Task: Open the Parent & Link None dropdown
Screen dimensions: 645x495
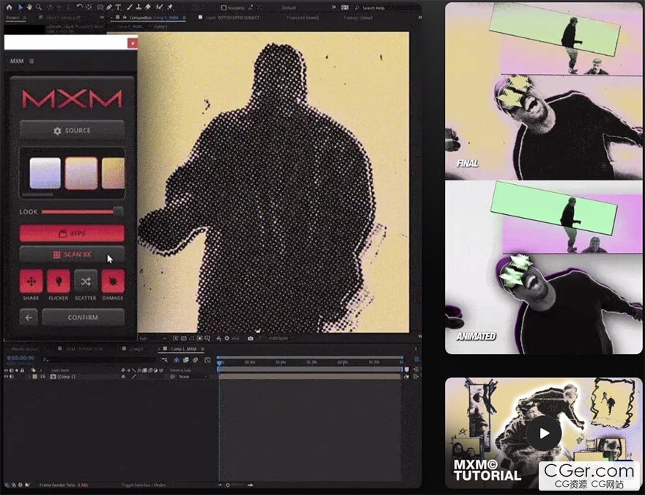Action: [191, 376]
